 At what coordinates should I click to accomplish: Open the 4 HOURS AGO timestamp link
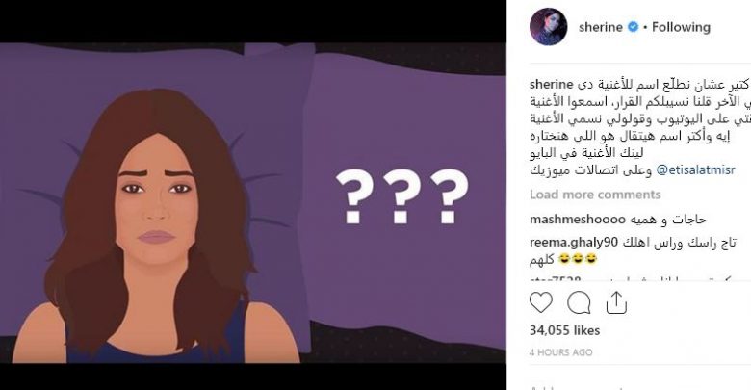point(561,352)
